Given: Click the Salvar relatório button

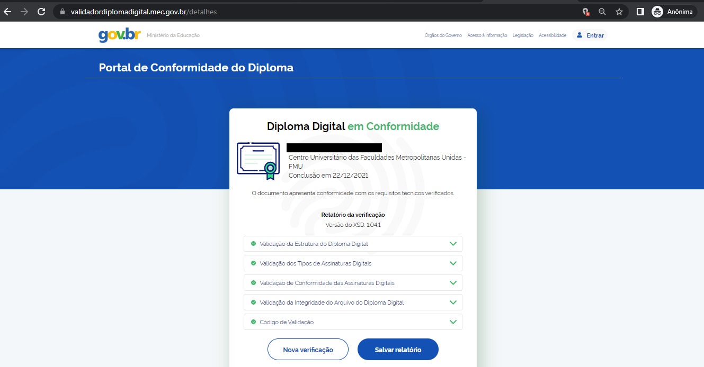Looking at the screenshot, I should click(x=398, y=350).
